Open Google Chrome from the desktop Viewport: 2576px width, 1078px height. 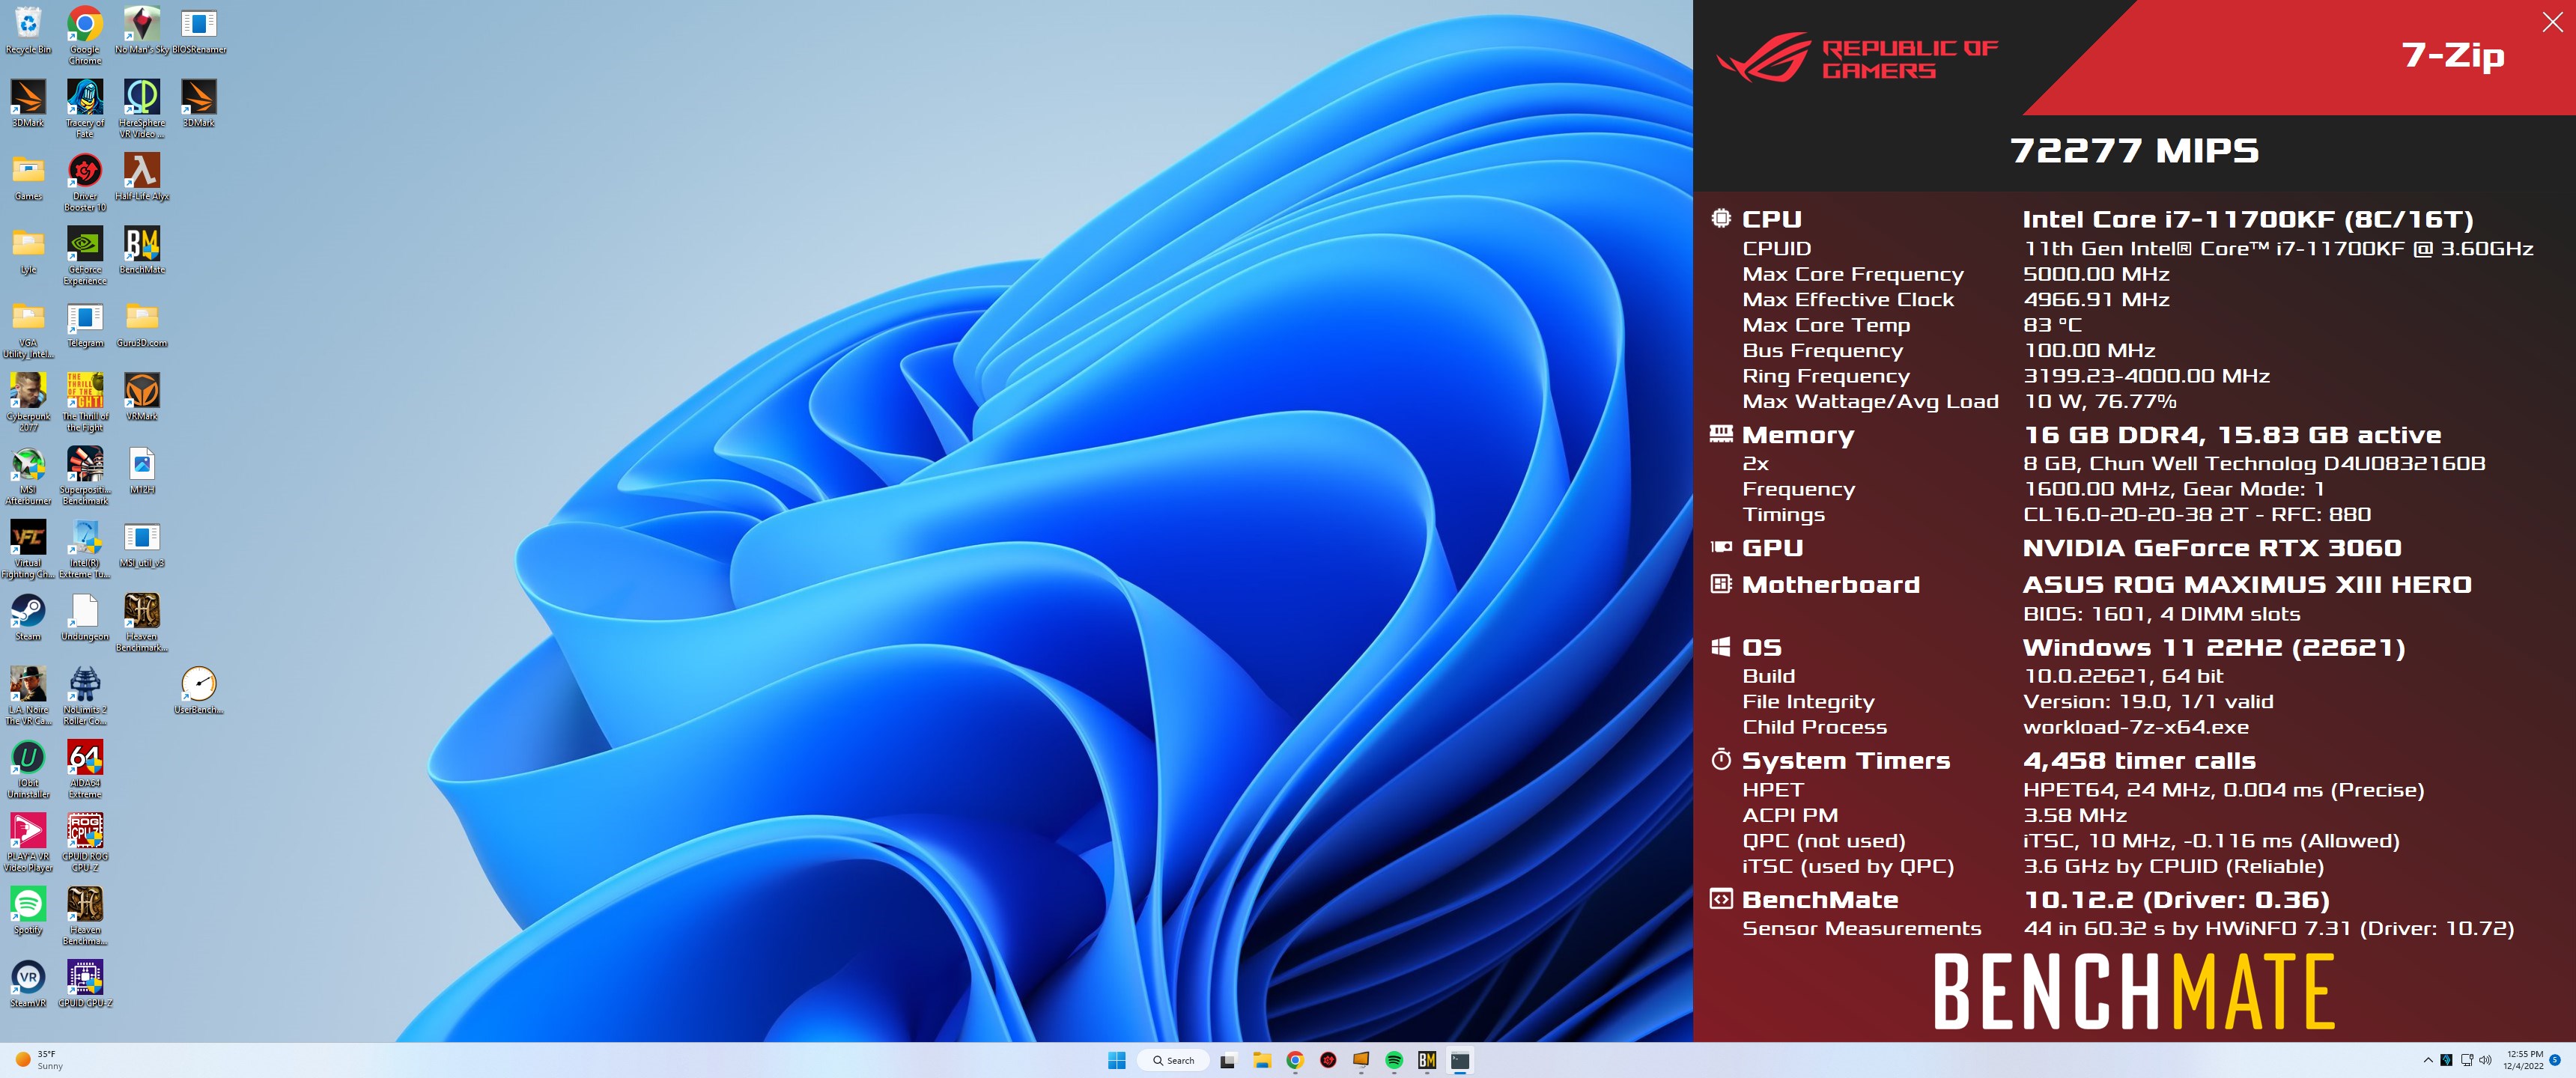pos(85,35)
